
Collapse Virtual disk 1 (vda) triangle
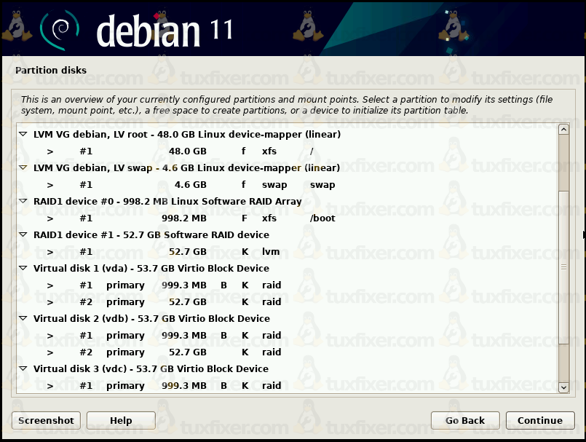click(23, 269)
